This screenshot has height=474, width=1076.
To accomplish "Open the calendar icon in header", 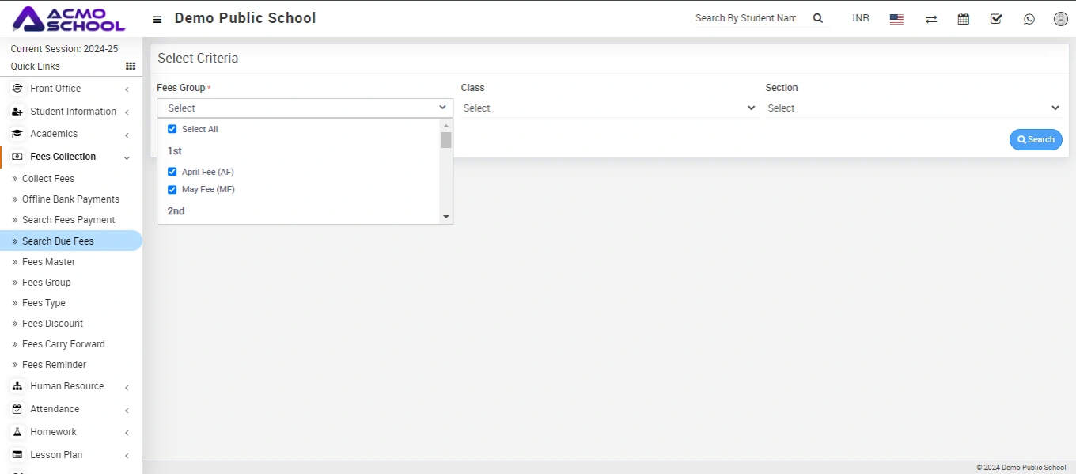I will (963, 19).
